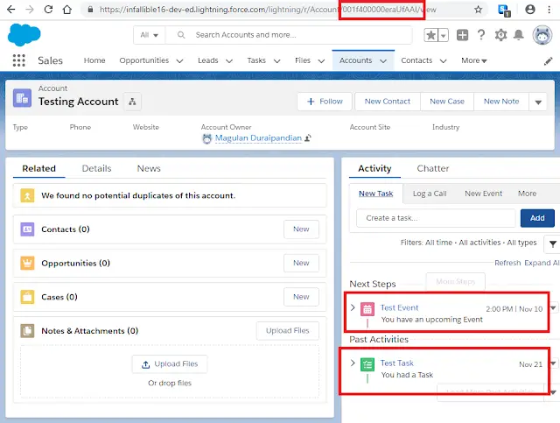Expand the Files nav dropdown chevron
Screen dimensions: 560x423
coord(321,61)
